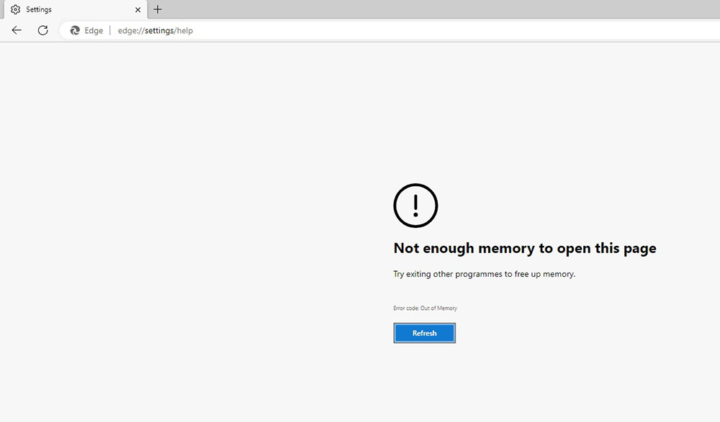The height and width of the screenshot is (422, 720).
Task: Click the Out of Memory error code text
Action: [x=425, y=308]
